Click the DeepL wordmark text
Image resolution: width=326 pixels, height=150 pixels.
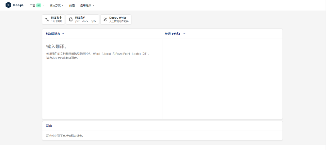coord(18,5)
